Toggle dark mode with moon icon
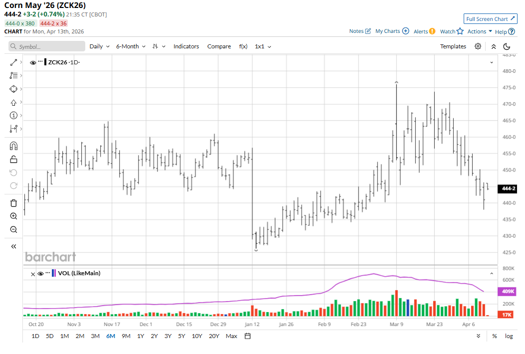This screenshot has height=354, width=525. 507,46
